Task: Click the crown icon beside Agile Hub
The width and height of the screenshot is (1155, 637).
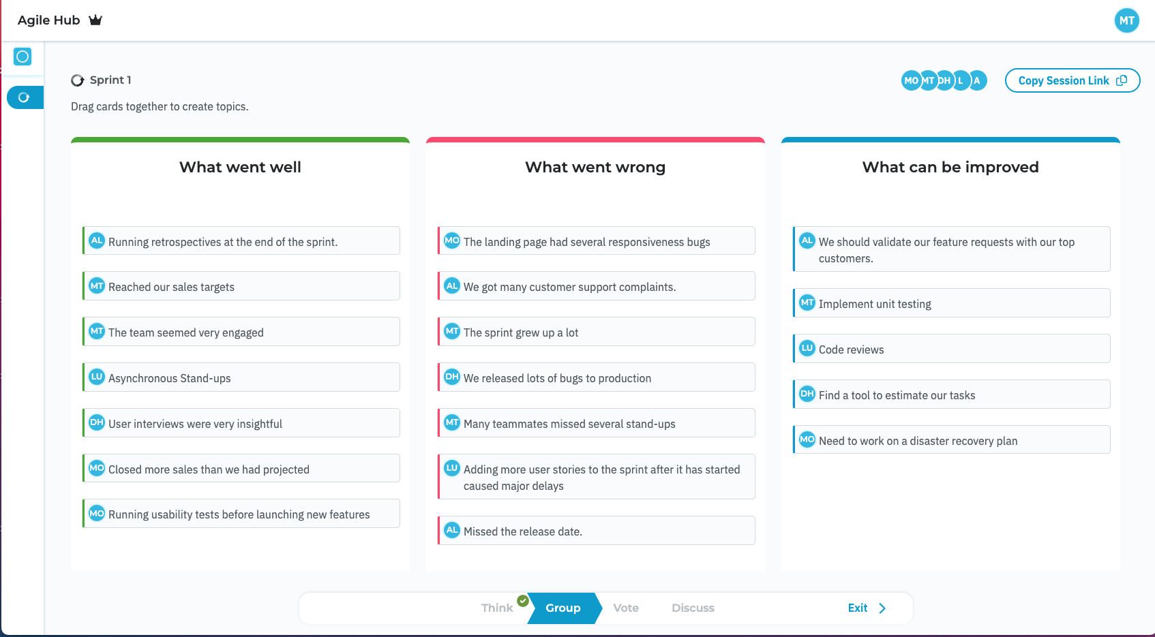Action: (95, 20)
